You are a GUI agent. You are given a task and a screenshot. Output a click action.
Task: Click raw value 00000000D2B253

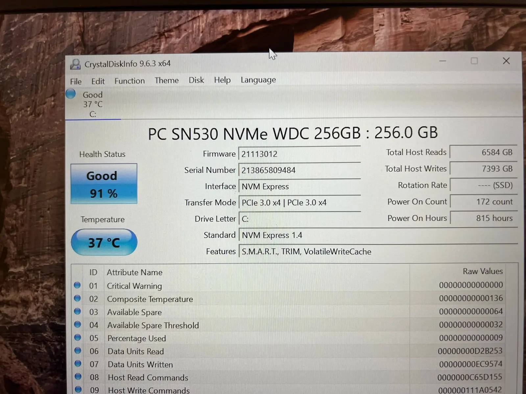[x=470, y=351]
